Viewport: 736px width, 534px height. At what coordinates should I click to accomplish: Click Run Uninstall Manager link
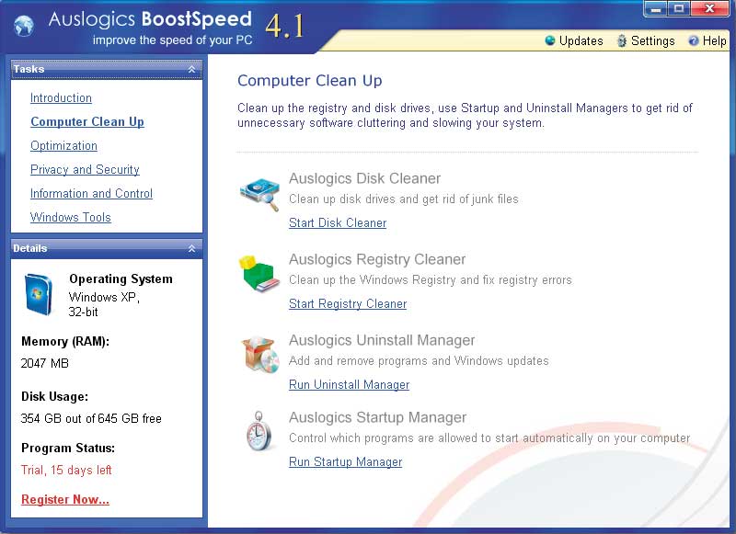350,384
